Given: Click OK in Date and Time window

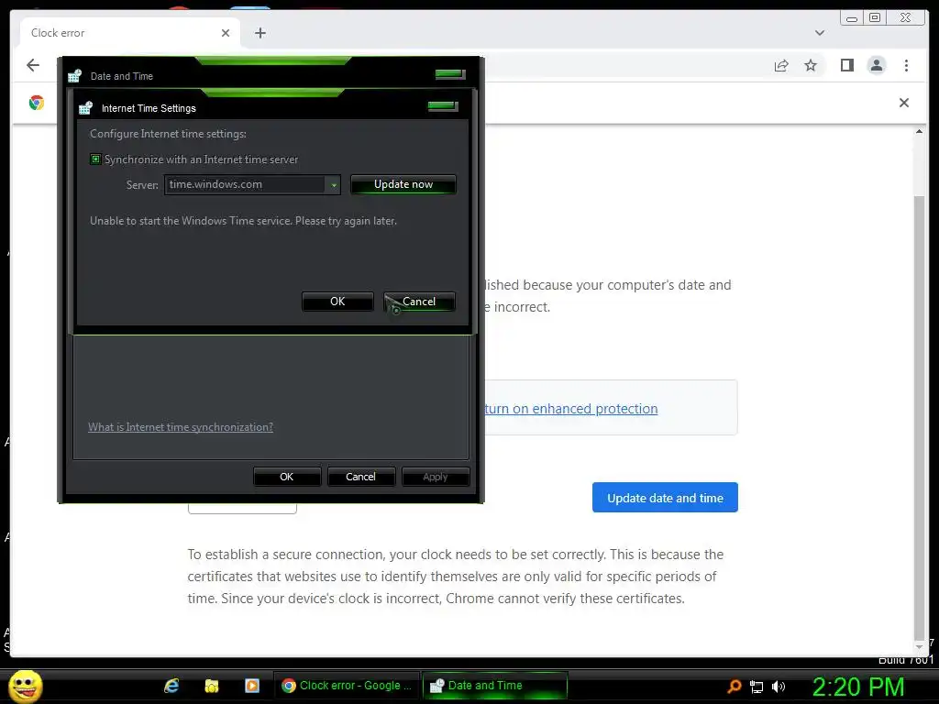Looking at the screenshot, I should 287,477.
